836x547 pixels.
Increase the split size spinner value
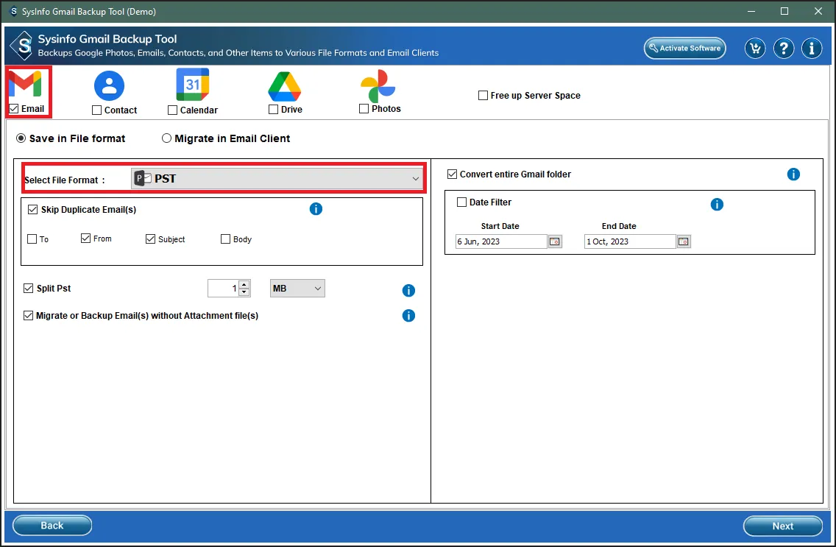[x=244, y=285]
